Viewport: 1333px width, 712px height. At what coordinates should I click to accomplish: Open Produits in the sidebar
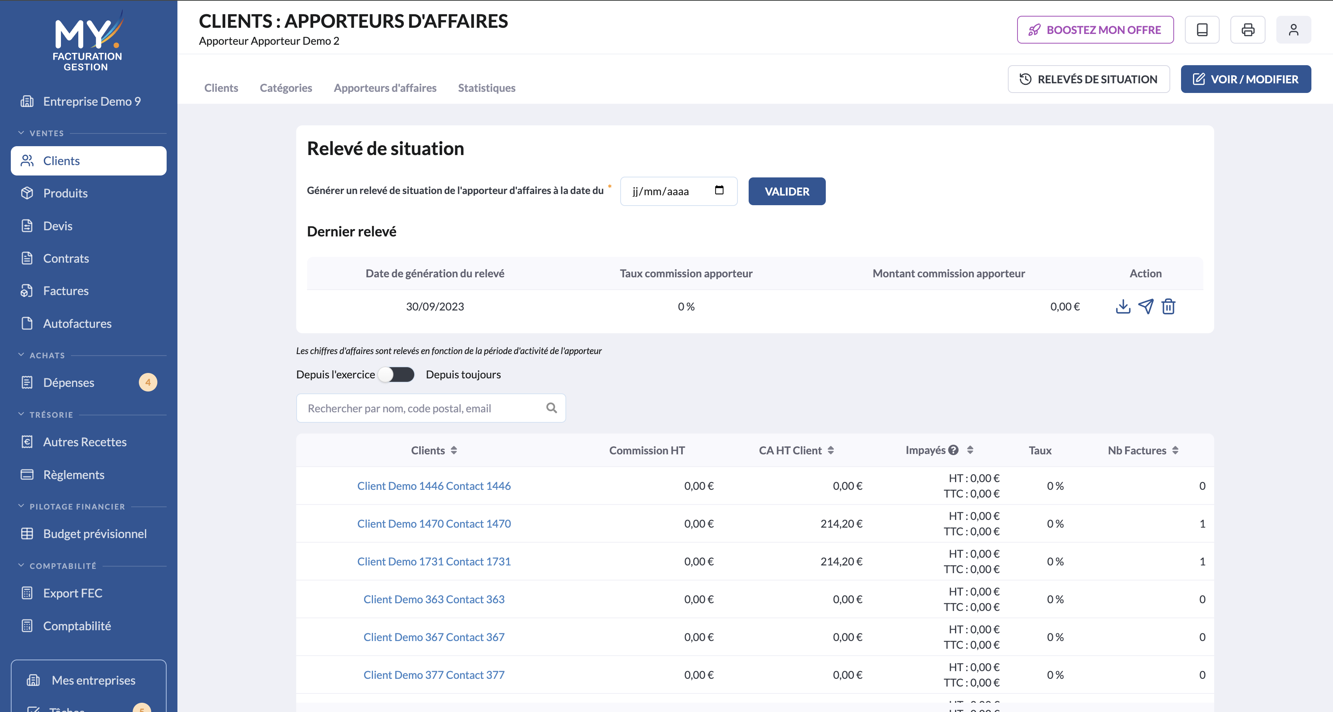(x=88, y=193)
